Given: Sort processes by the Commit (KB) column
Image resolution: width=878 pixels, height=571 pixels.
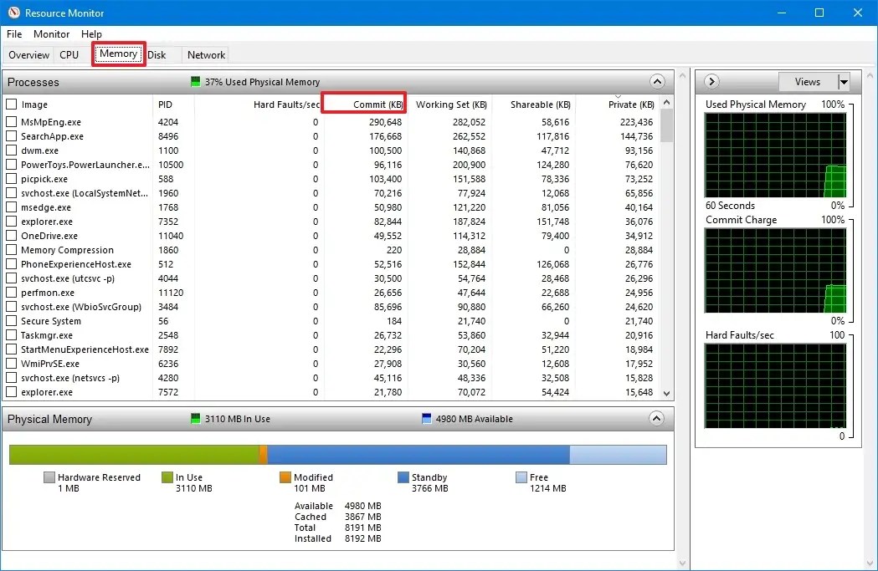Looking at the screenshot, I should (364, 104).
